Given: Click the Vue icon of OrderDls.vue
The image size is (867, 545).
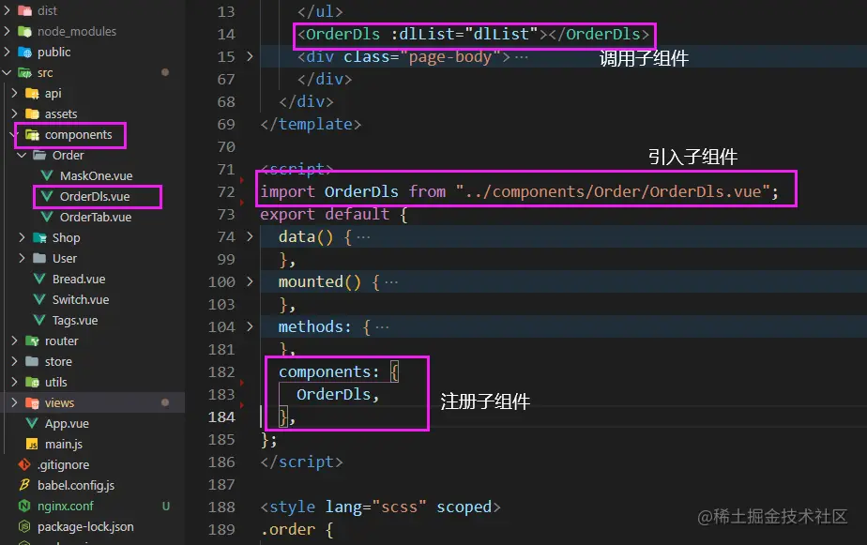Looking at the screenshot, I should pos(47,196).
